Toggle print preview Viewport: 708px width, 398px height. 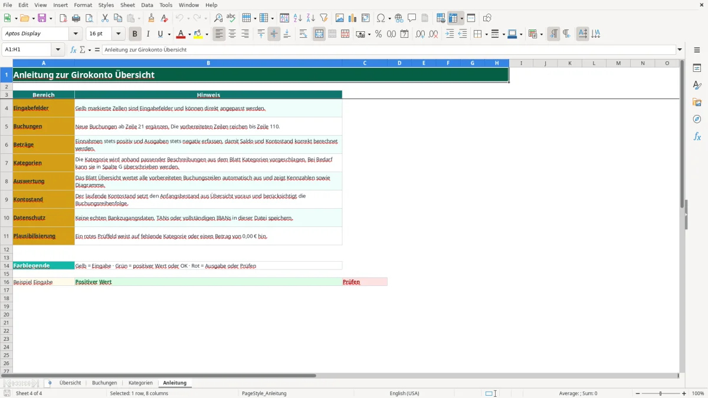click(89, 18)
